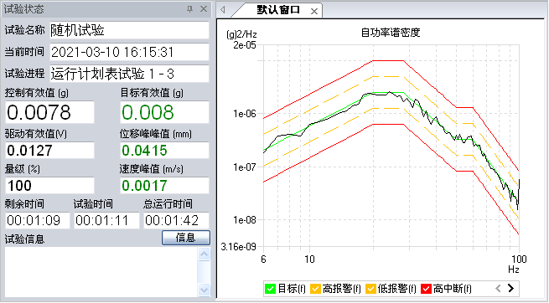Click the y-axis bottom value 3.16e-09
This screenshot has height=303, width=549.
coord(238,247)
